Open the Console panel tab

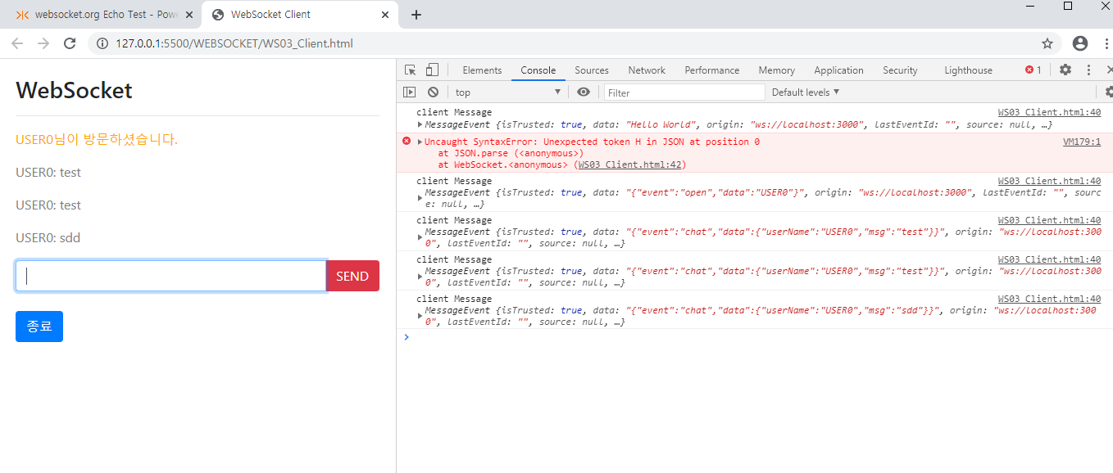[x=538, y=70]
